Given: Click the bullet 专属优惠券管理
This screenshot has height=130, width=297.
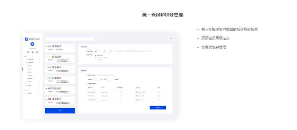Looking at the screenshot, I should (214, 47).
